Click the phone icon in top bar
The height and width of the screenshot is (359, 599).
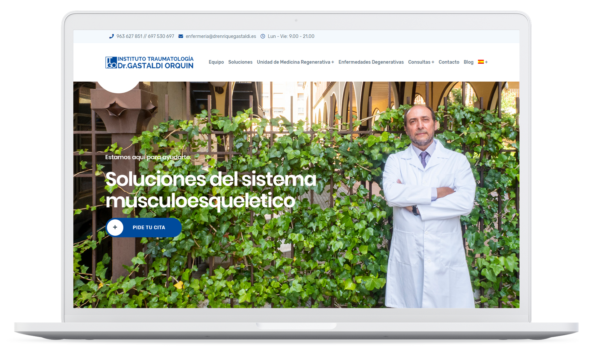(111, 36)
